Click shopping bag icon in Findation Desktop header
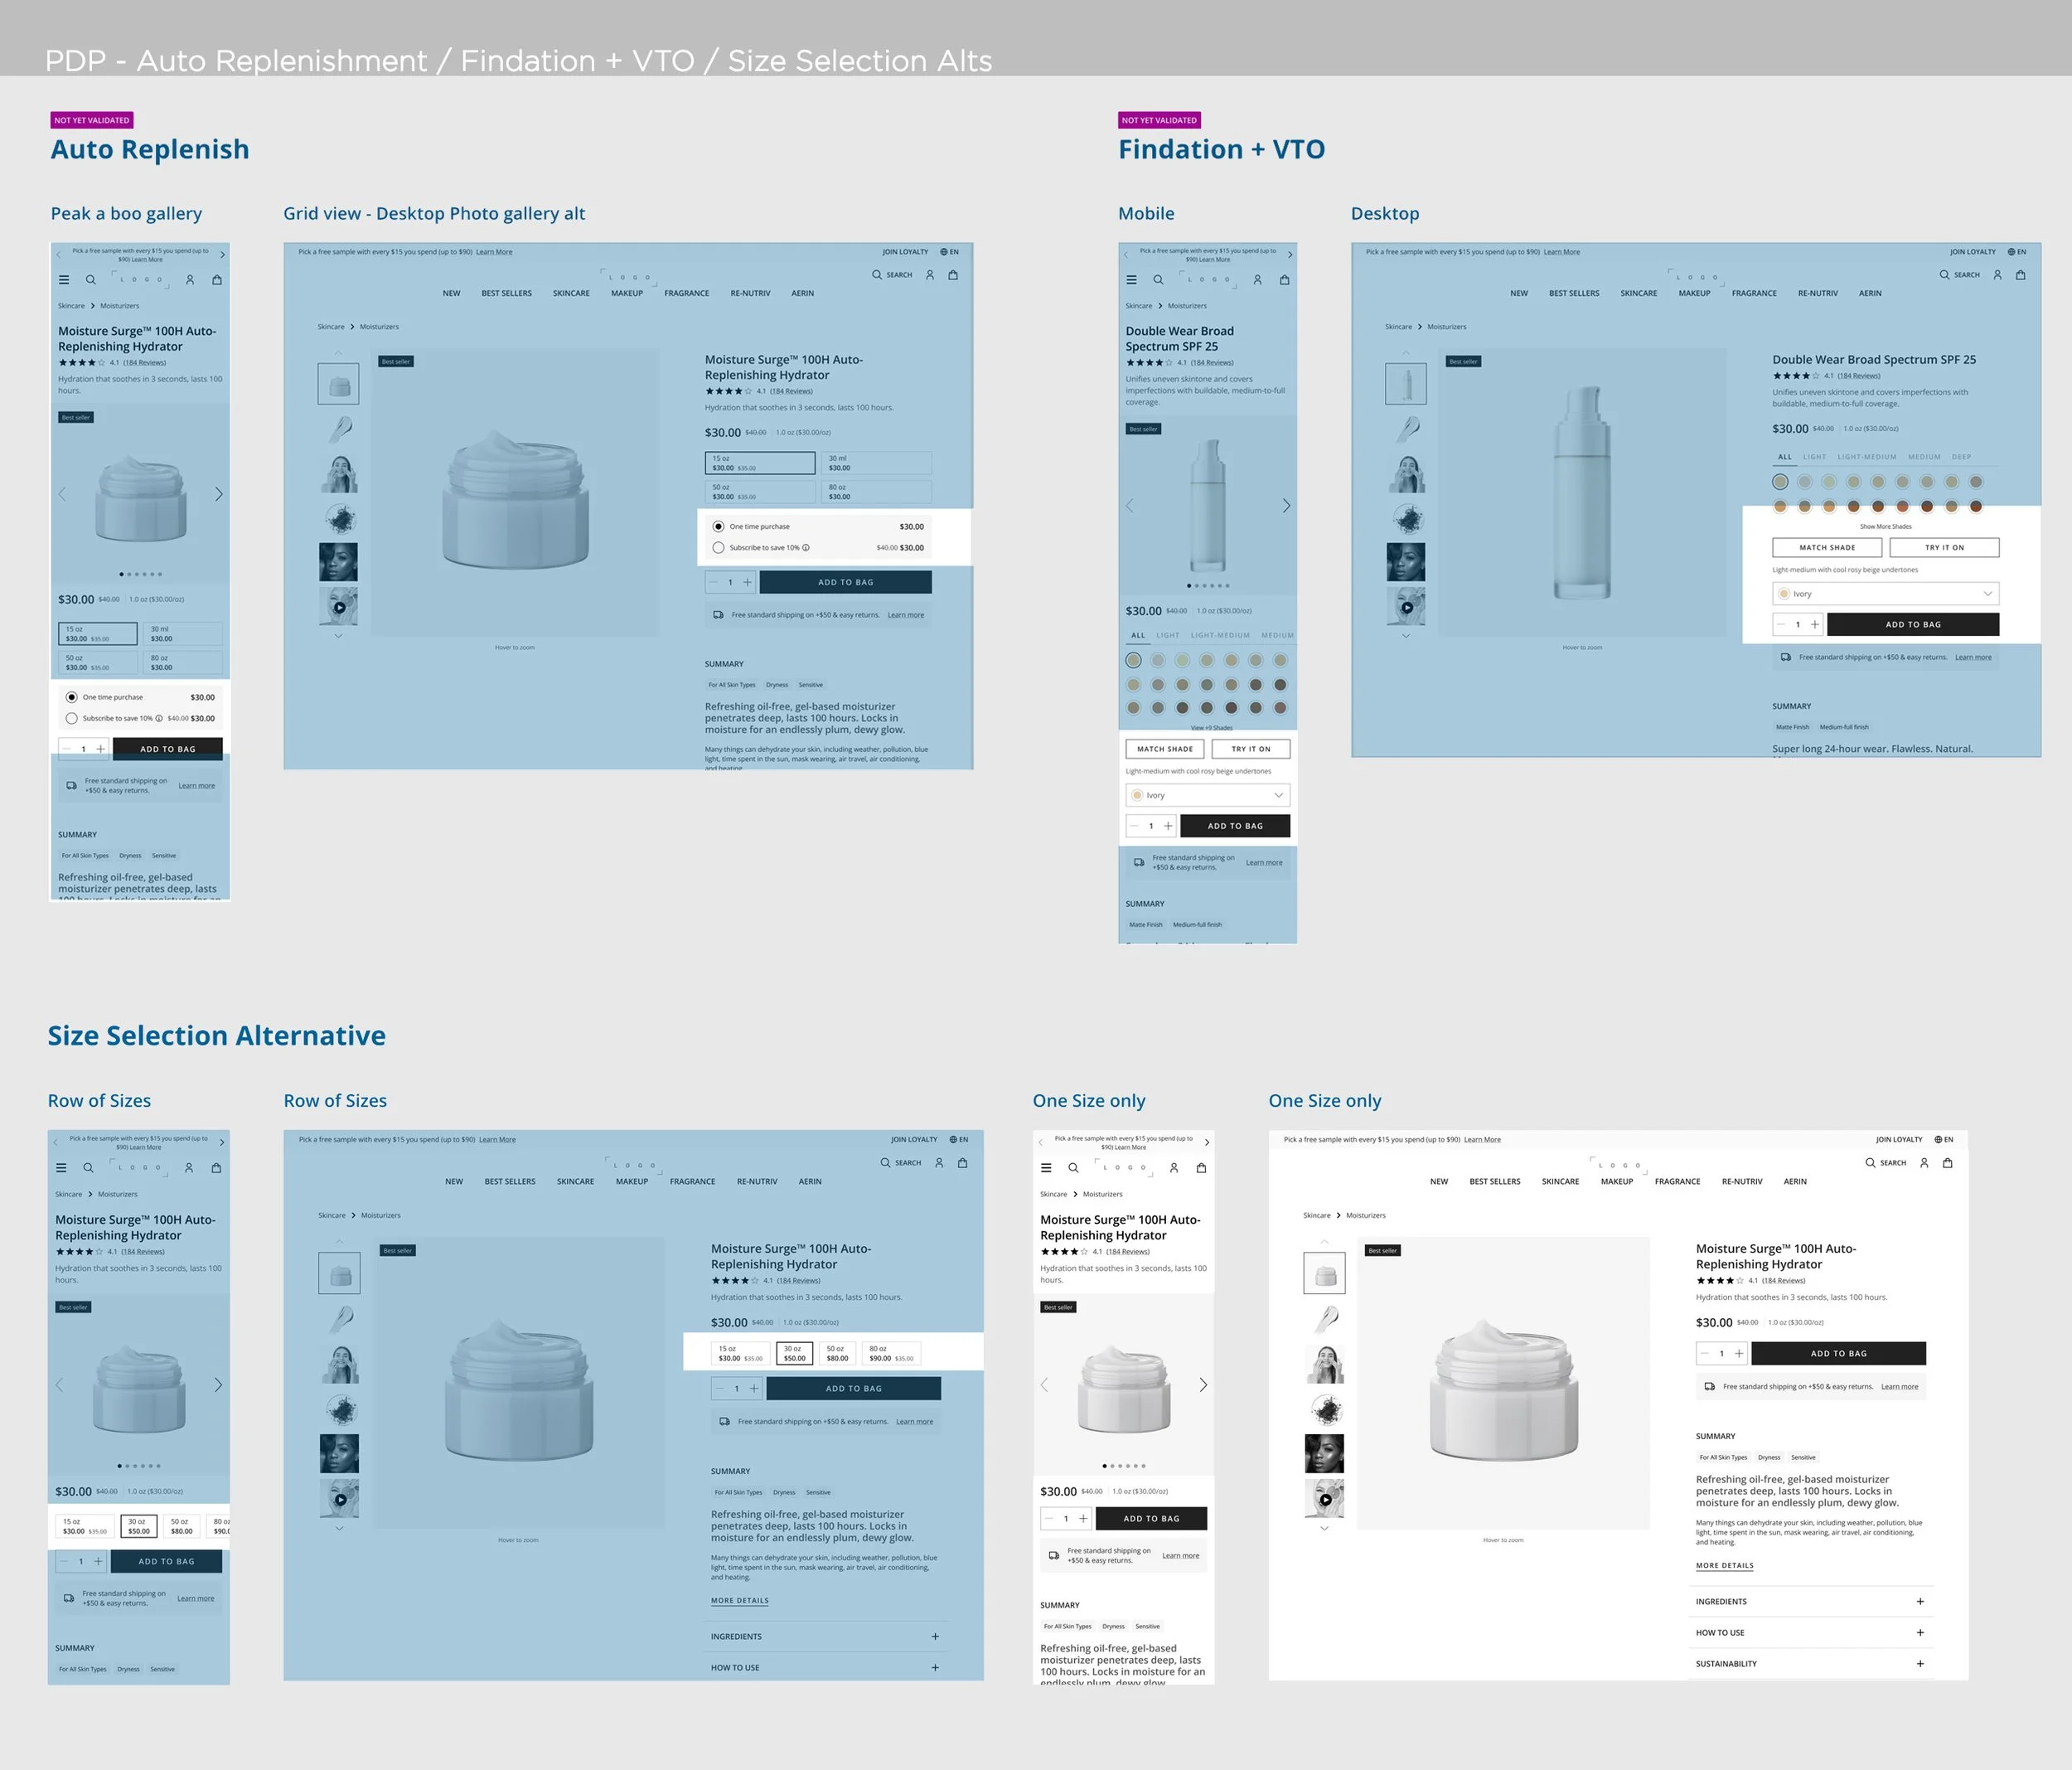Screen dimensions: 2072x1770 coord(2020,275)
